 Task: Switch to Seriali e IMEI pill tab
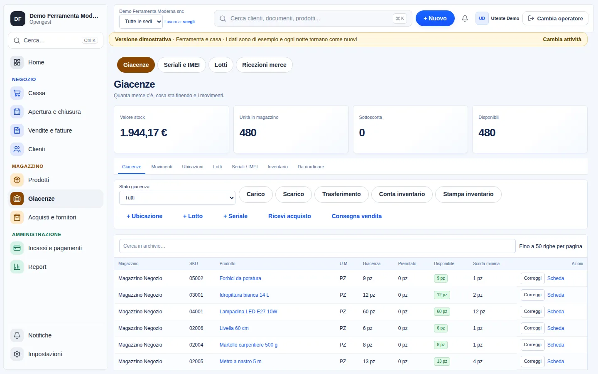click(x=181, y=65)
